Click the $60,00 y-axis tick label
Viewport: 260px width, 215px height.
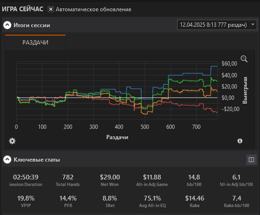[230, 64]
